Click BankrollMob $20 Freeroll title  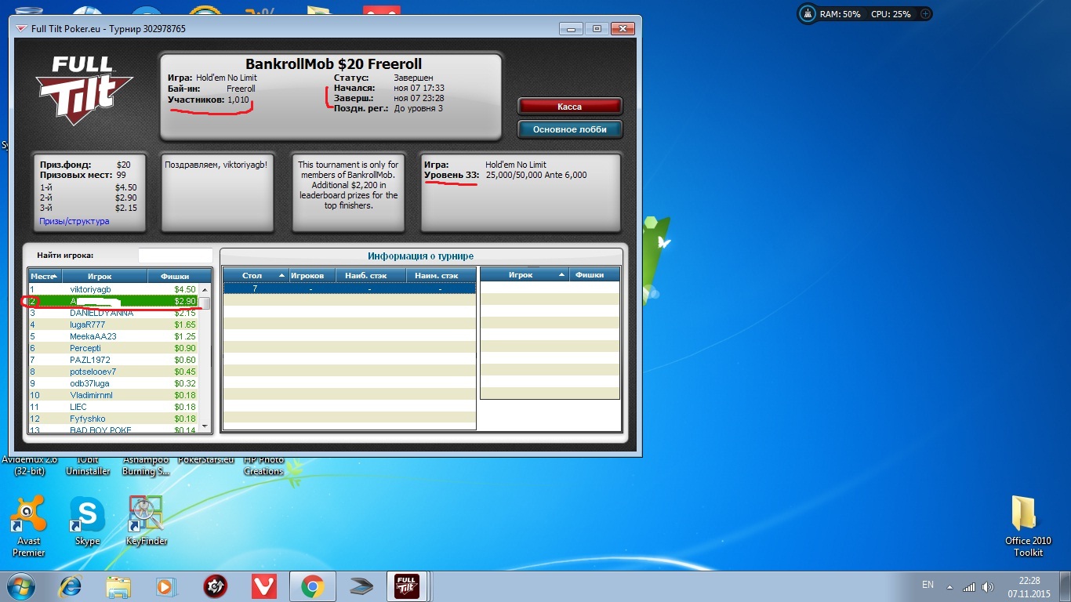(x=333, y=64)
